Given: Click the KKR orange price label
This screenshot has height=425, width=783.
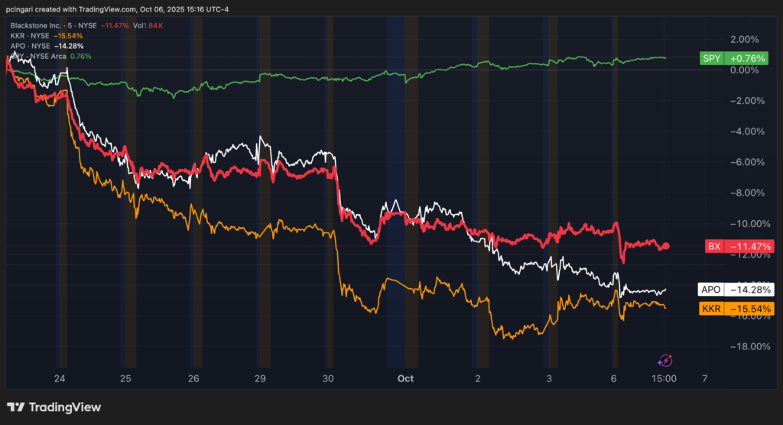Looking at the screenshot, I should click(736, 309).
